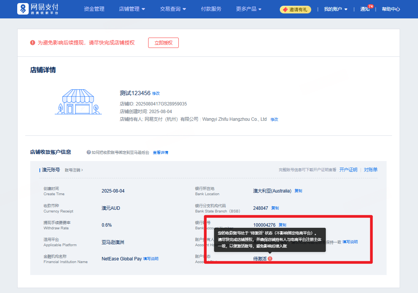Screen dimensions: 418x293
Task: Click copy icon next to BSB code 248047
Action: pyautogui.click(x=274, y=208)
